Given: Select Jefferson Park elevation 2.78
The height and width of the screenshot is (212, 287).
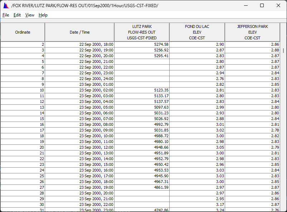Looking at the screenshot, I should click(x=252, y=130).
